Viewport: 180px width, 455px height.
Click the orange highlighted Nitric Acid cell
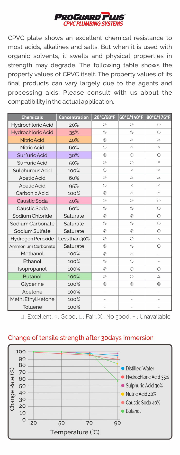pos(32,140)
